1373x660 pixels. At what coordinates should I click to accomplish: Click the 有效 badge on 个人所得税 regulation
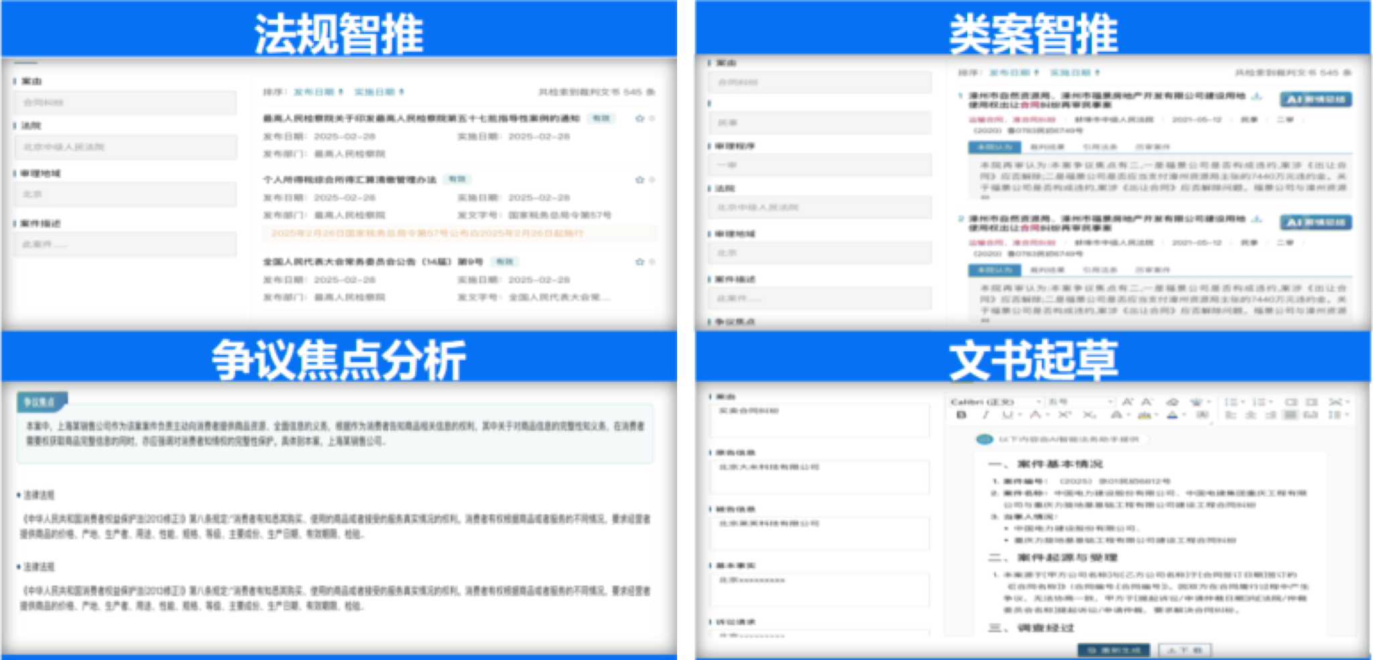point(457,179)
